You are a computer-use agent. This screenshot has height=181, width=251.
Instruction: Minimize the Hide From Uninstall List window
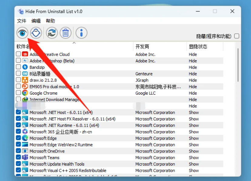coord(198,11)
